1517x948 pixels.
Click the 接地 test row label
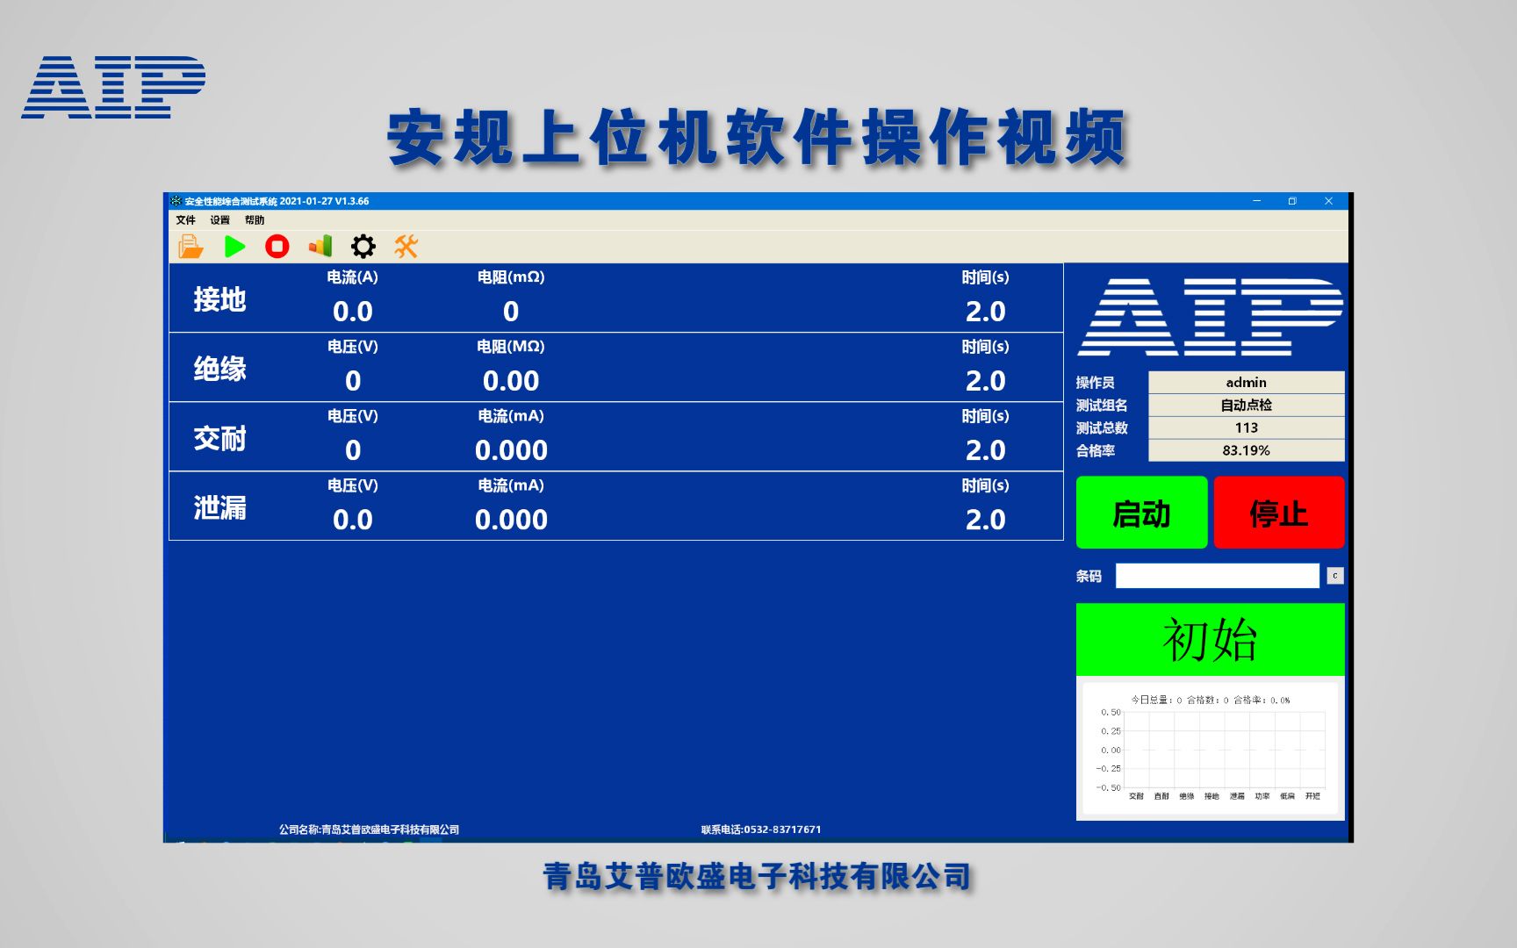219,299
